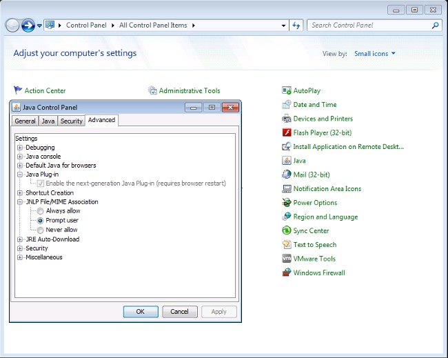448x358 pixels.
Task: Click the Cancel button
Action: (x=180, y=312)
